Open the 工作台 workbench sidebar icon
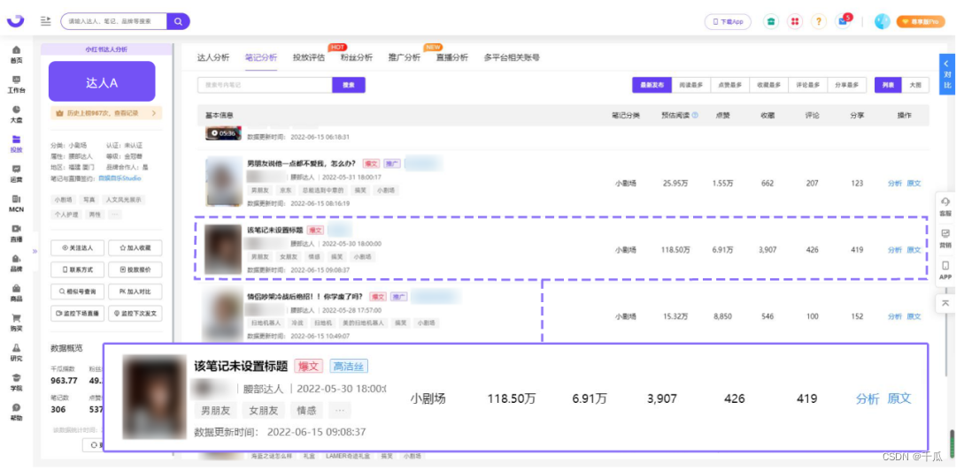Screen dimensions: 956x470 pyautogui.click(x=17, y=85)
